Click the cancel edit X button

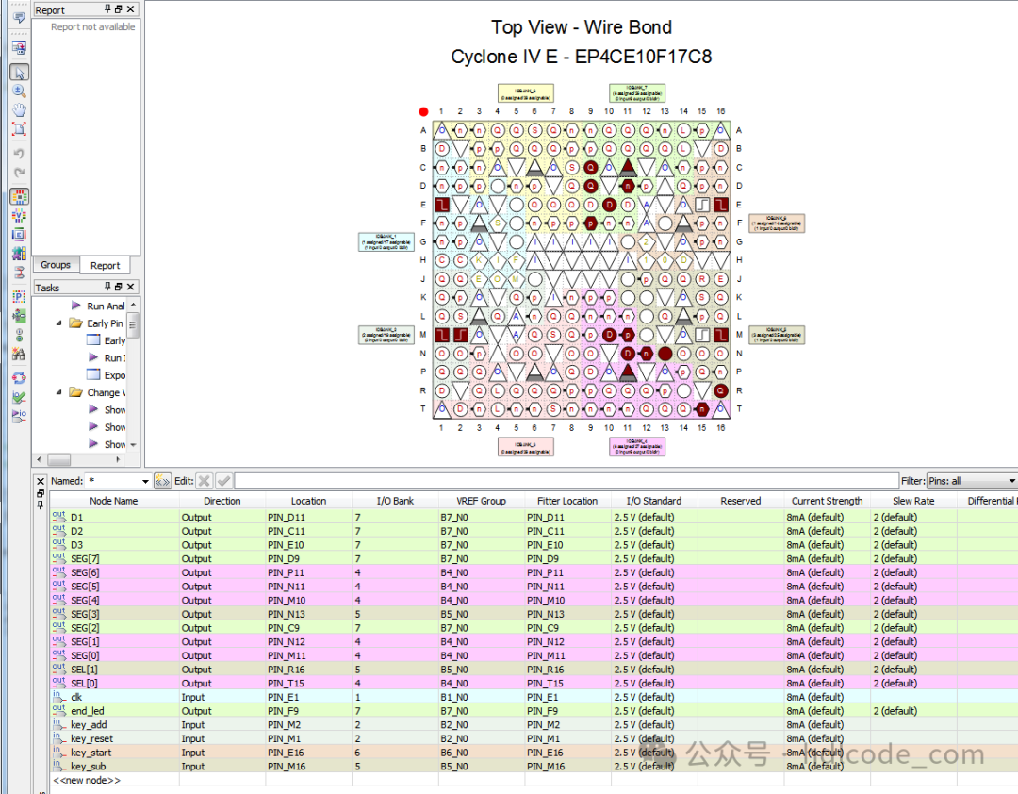tap(204, 481)
